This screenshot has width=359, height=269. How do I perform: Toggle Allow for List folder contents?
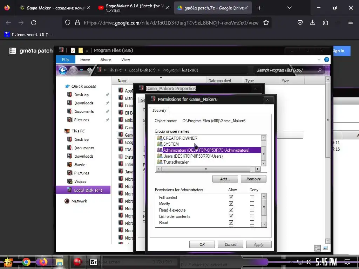pyautogui.click(x=231, y=216)
